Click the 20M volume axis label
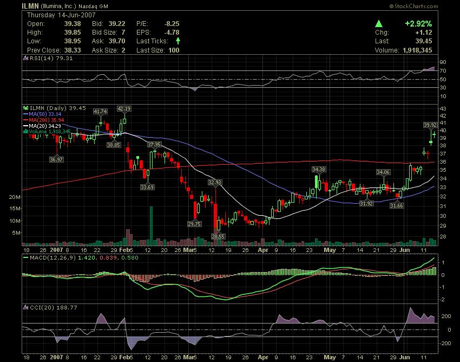Image resolution: width=460 pixels, height=362 pixels. click(x=15, y=197)
